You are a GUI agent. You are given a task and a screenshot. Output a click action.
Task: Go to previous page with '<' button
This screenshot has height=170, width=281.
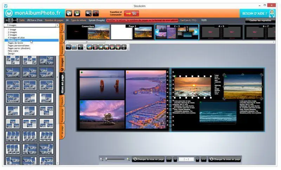pos(175,159)
